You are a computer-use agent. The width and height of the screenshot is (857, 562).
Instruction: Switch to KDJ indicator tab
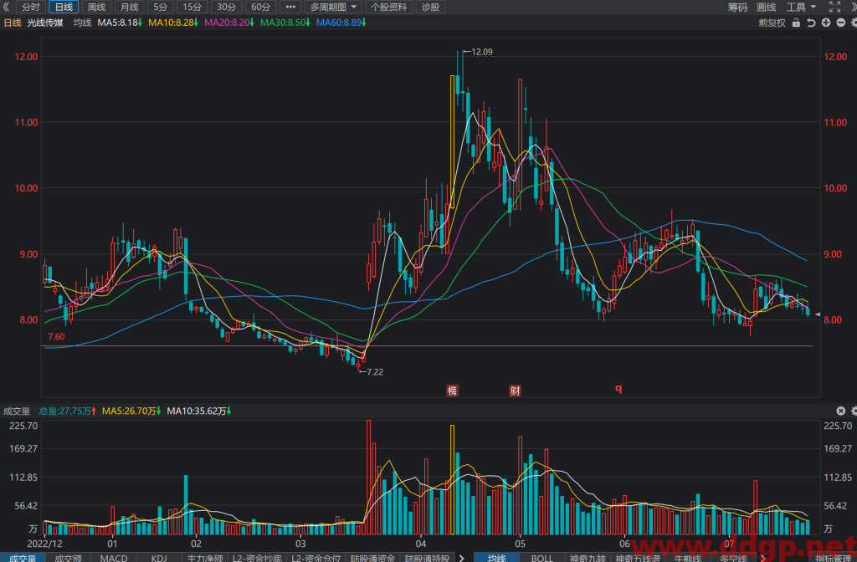click(x=159, y=558)
